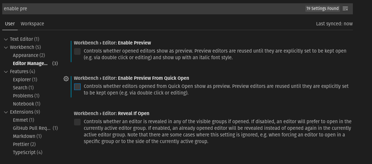Toggle Enable Preview From Quick Open checkbox
Image resolution: width=372 pixels, height=164 pixels.
tap(77, 87)
